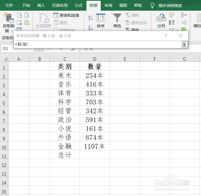Select column E header
The image size is (201, 196).
(x=125, y=59)
